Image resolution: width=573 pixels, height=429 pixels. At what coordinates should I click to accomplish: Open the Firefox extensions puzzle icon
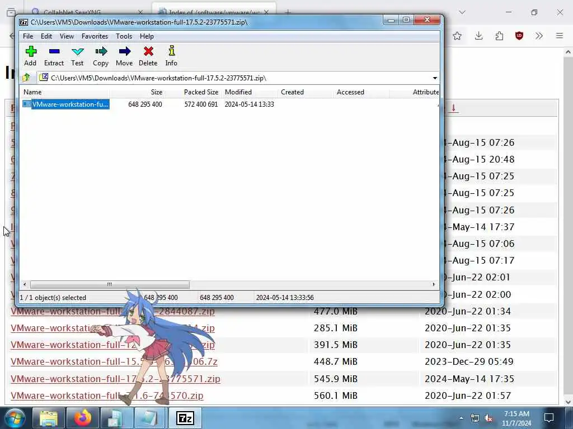point(499,36)
